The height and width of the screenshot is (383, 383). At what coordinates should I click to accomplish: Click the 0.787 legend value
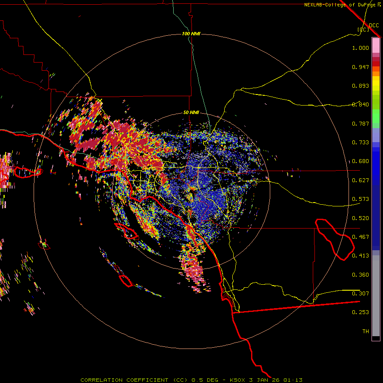pos(360,123)
